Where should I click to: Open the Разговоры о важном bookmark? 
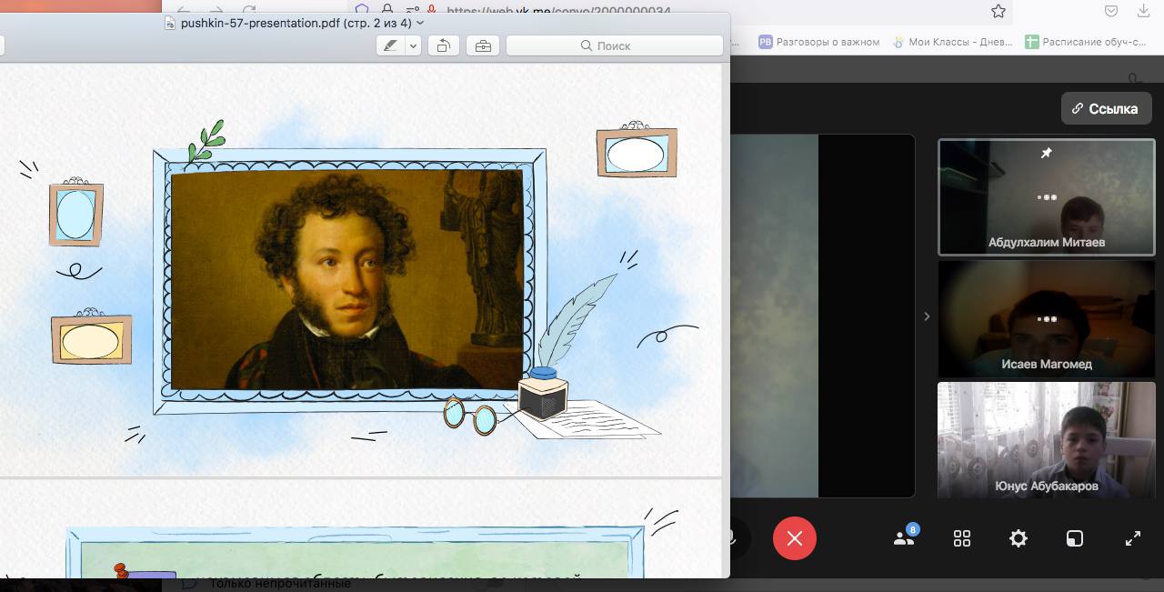click(819, 42)
